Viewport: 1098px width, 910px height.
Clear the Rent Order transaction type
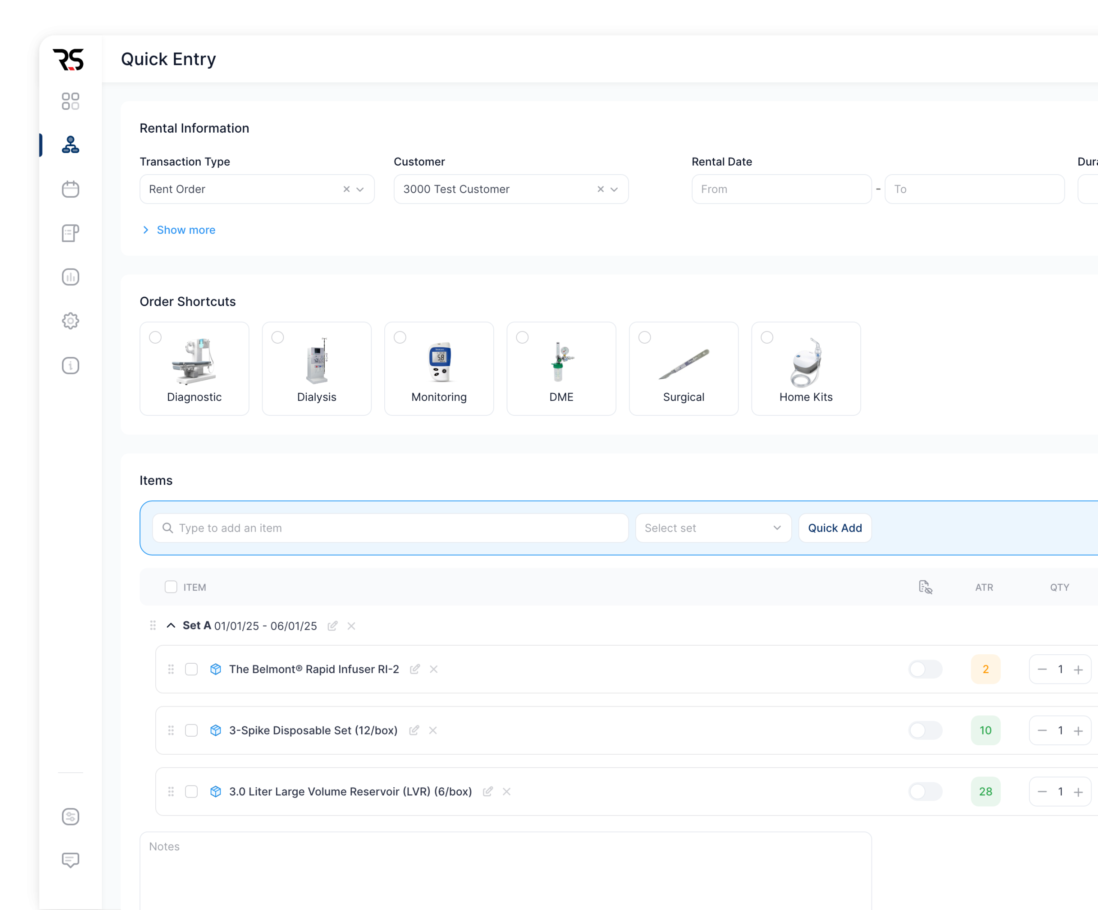click(x=346, y=189)
